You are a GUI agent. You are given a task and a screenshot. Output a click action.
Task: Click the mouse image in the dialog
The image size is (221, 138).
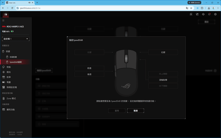[126, 73]
